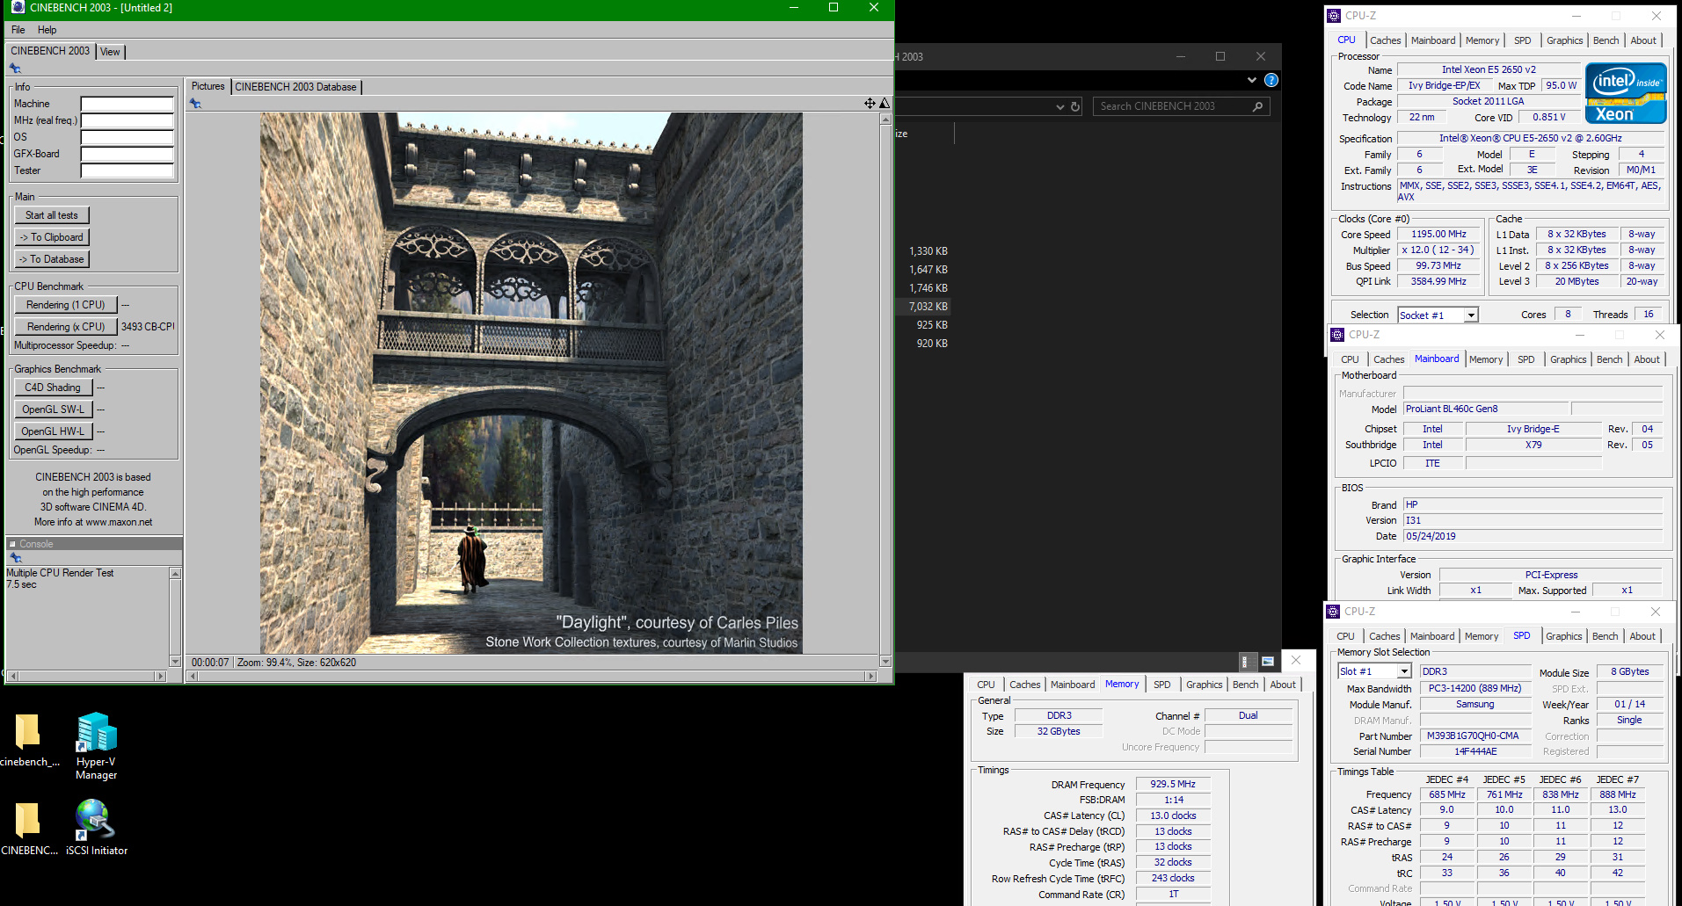Run the C4D Shading graphics test

tap(53, 388)
